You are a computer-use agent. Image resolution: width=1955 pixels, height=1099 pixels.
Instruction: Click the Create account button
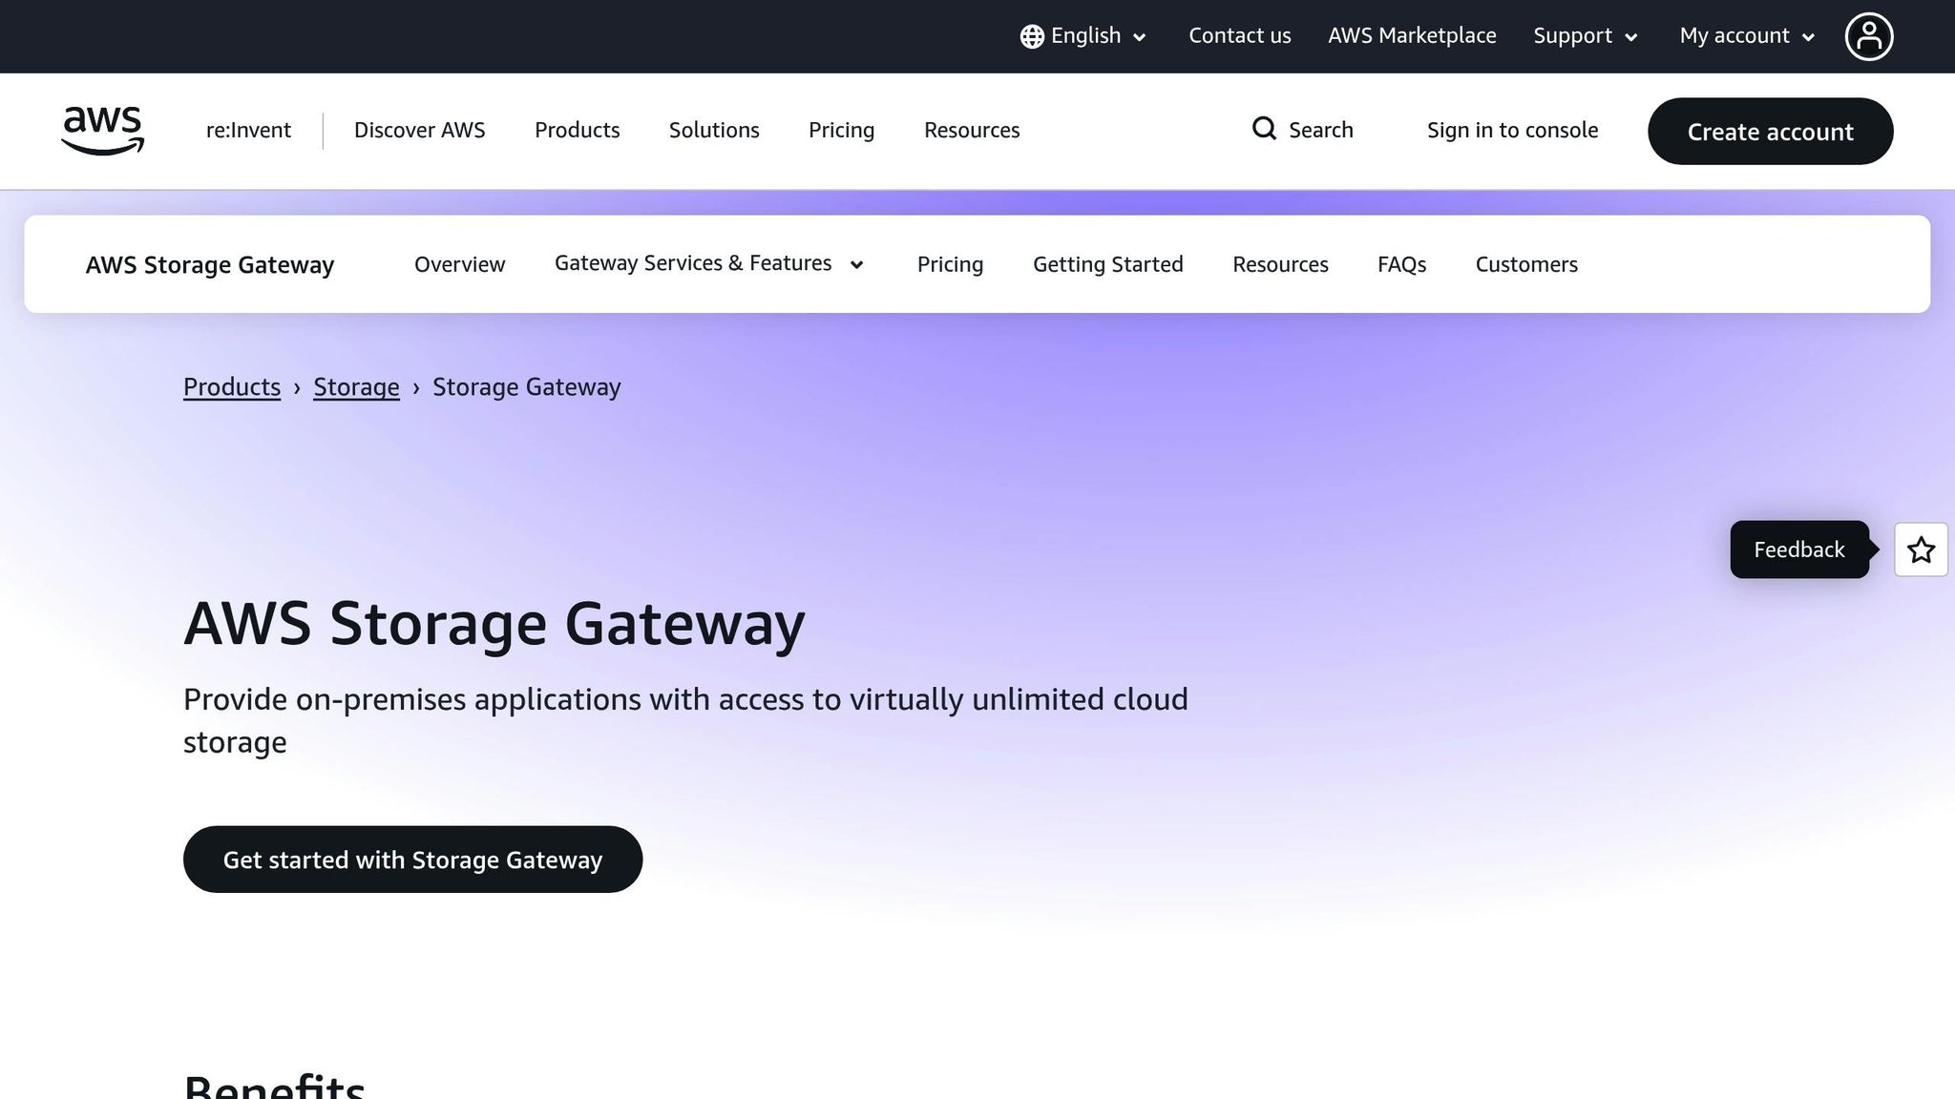[x=1770, y=132]
